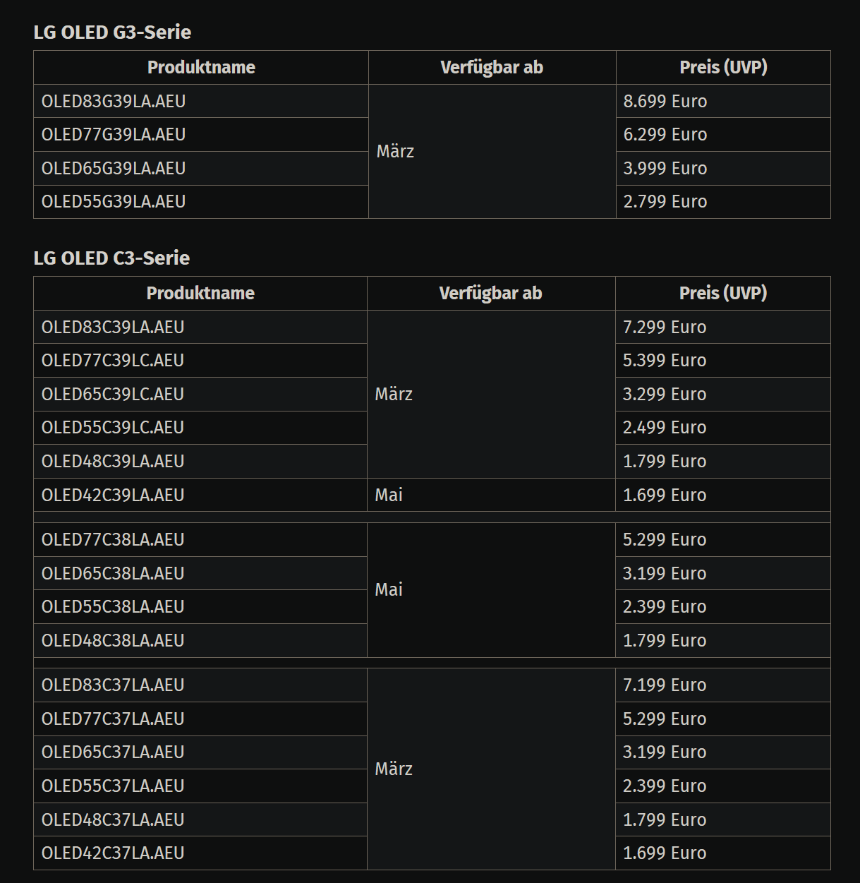This screenshot has height=883, width=860.
Task: Select the OLED48C38LA.AEU product cell
Action: click(x=200, y=640)
